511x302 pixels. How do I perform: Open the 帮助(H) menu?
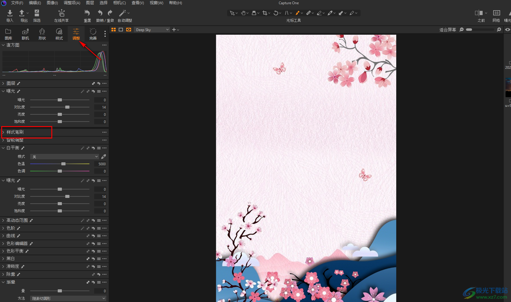click(175, 3)
